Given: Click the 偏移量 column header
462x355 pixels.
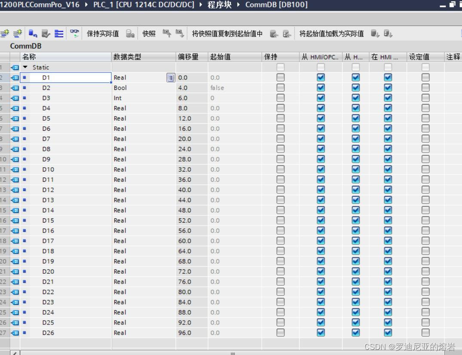Looking at the screenshot, I should tap(192, 57).
